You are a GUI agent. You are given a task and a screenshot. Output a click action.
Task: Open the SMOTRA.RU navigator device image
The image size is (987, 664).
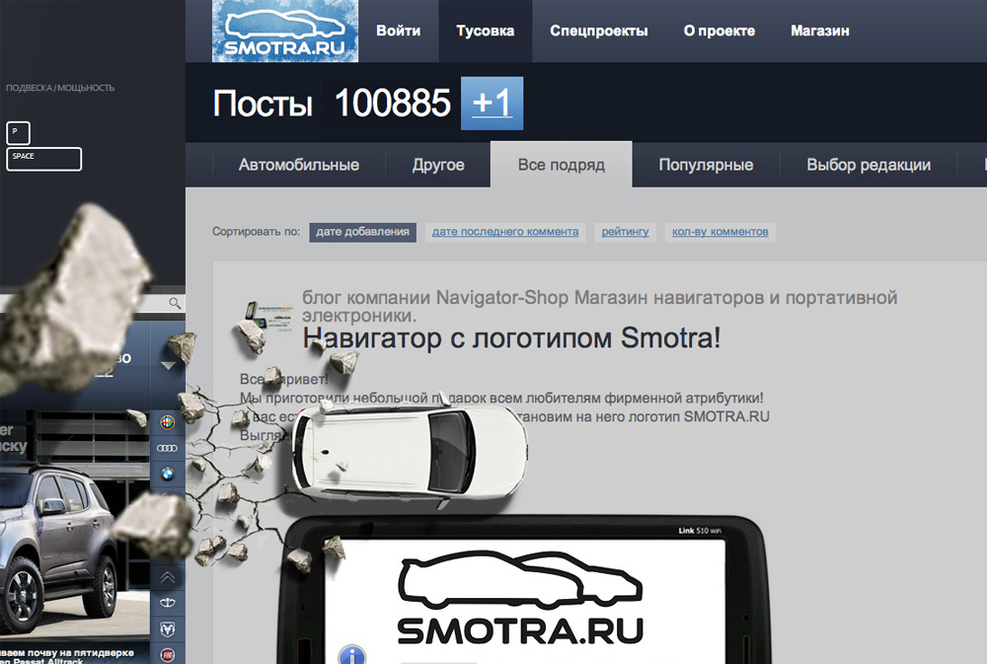tap(522, 590)
